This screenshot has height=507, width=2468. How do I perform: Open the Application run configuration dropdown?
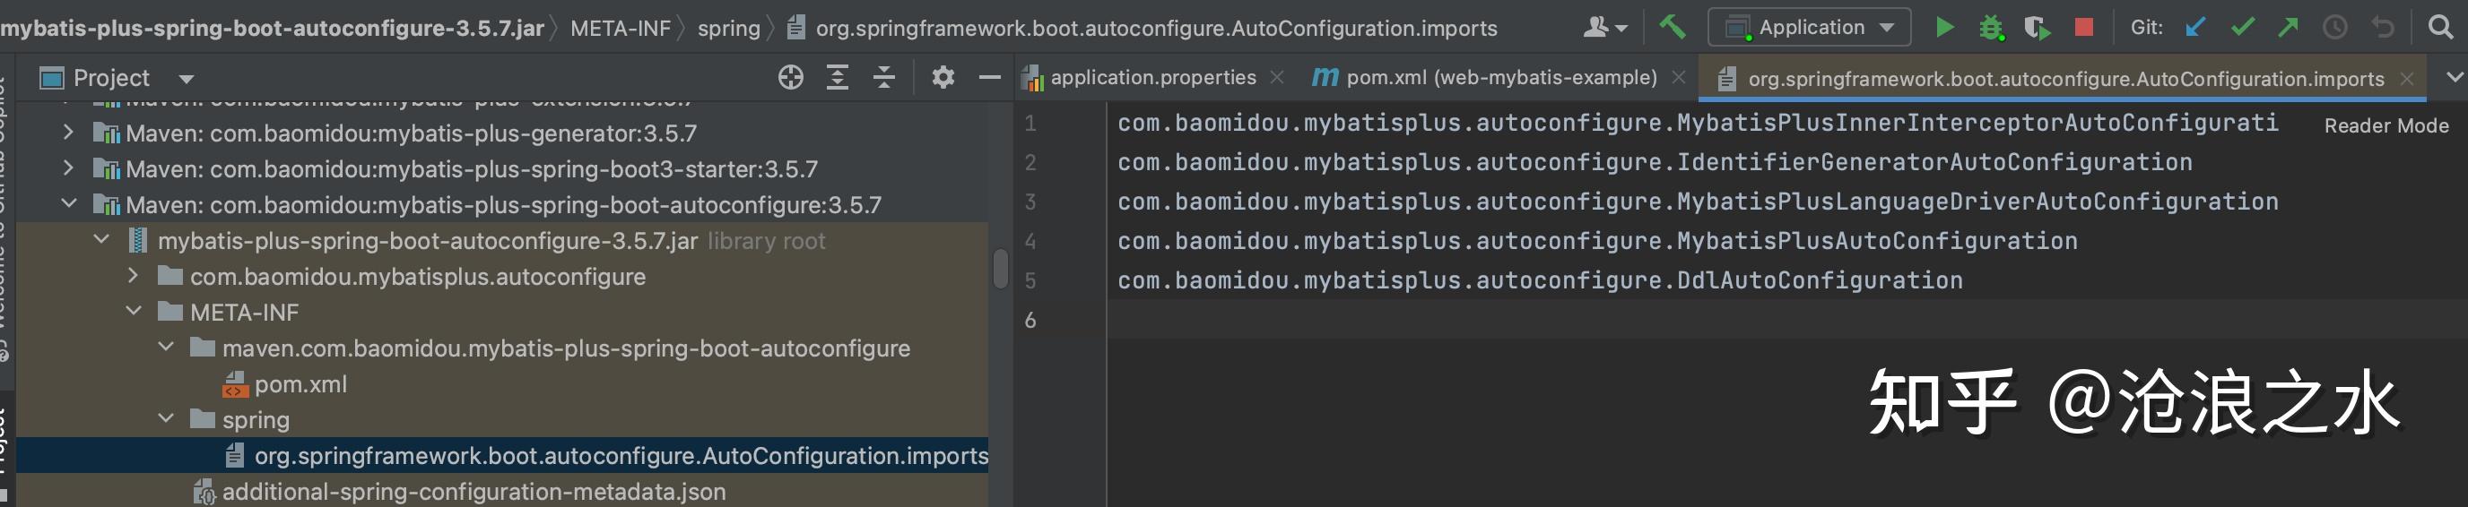[1808, 27]
